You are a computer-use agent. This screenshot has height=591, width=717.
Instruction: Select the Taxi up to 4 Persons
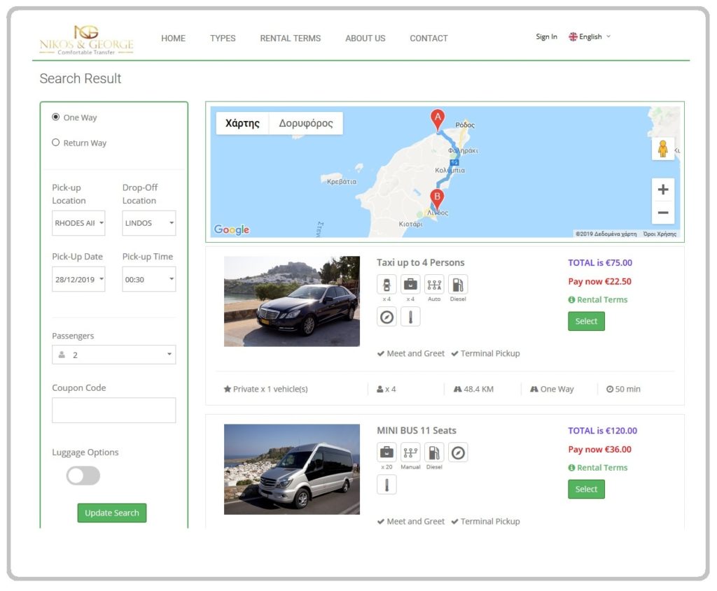coord(586,322)
